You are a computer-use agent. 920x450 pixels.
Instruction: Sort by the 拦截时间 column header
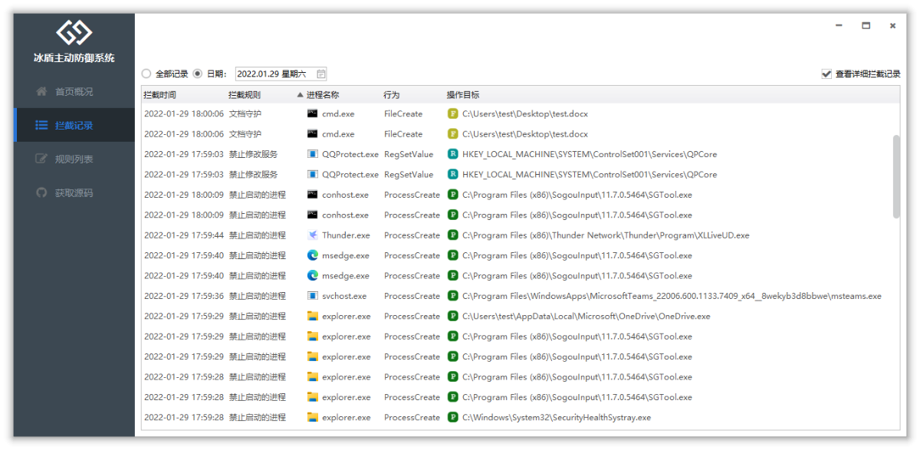click(159, 95)
